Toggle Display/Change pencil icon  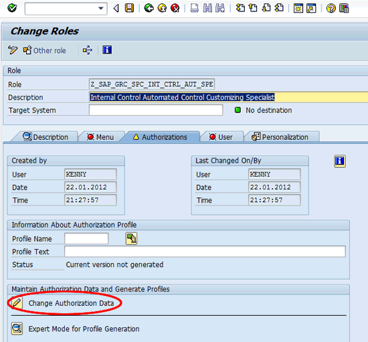point(13,50)
